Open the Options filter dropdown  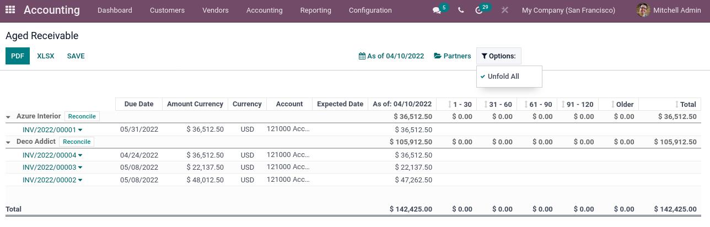(498, 56)
